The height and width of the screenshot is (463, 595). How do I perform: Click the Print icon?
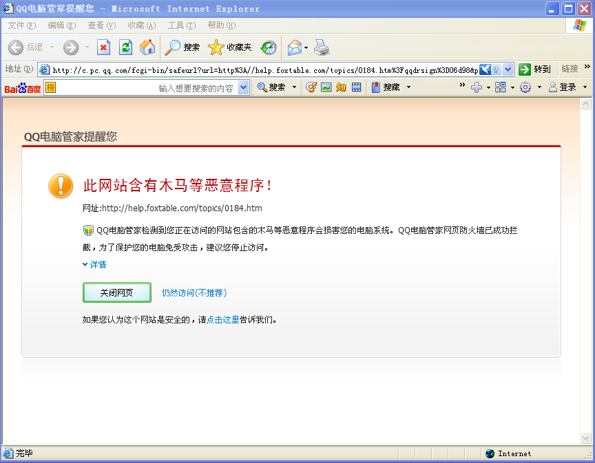click(x=322, y=47)
